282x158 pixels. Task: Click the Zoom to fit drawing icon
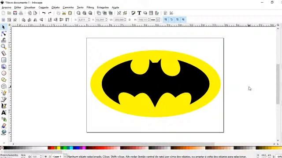pyautogui.click(x=84, y=13)
